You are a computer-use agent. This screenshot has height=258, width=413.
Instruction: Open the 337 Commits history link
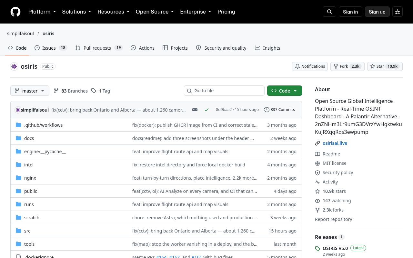coord(279,110)
